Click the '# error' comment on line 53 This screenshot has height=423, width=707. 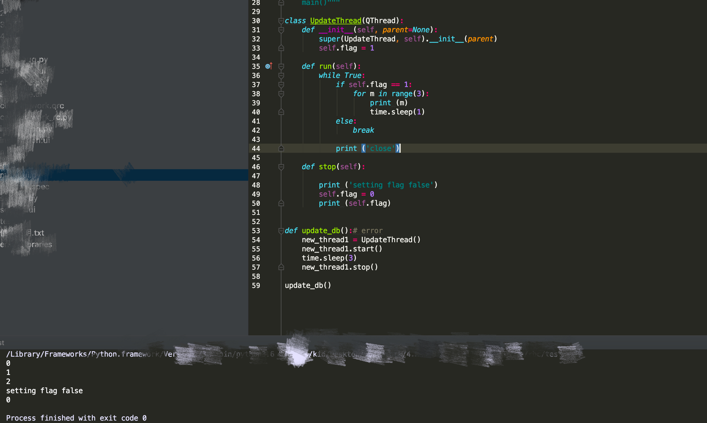pos(367,231)
